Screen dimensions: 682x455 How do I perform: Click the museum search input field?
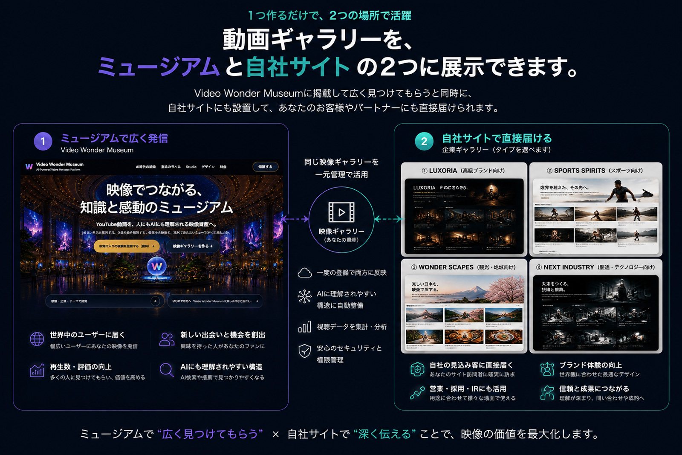click(104, 301)
